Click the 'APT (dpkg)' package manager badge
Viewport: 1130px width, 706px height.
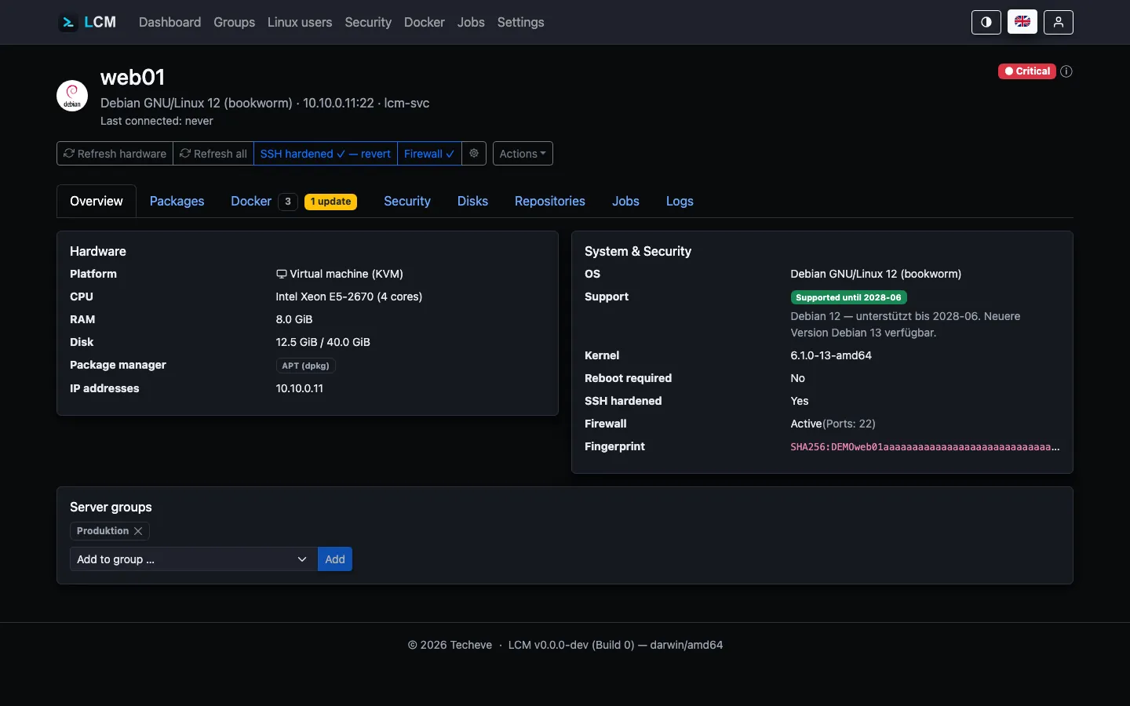click(x=306, y=366)
